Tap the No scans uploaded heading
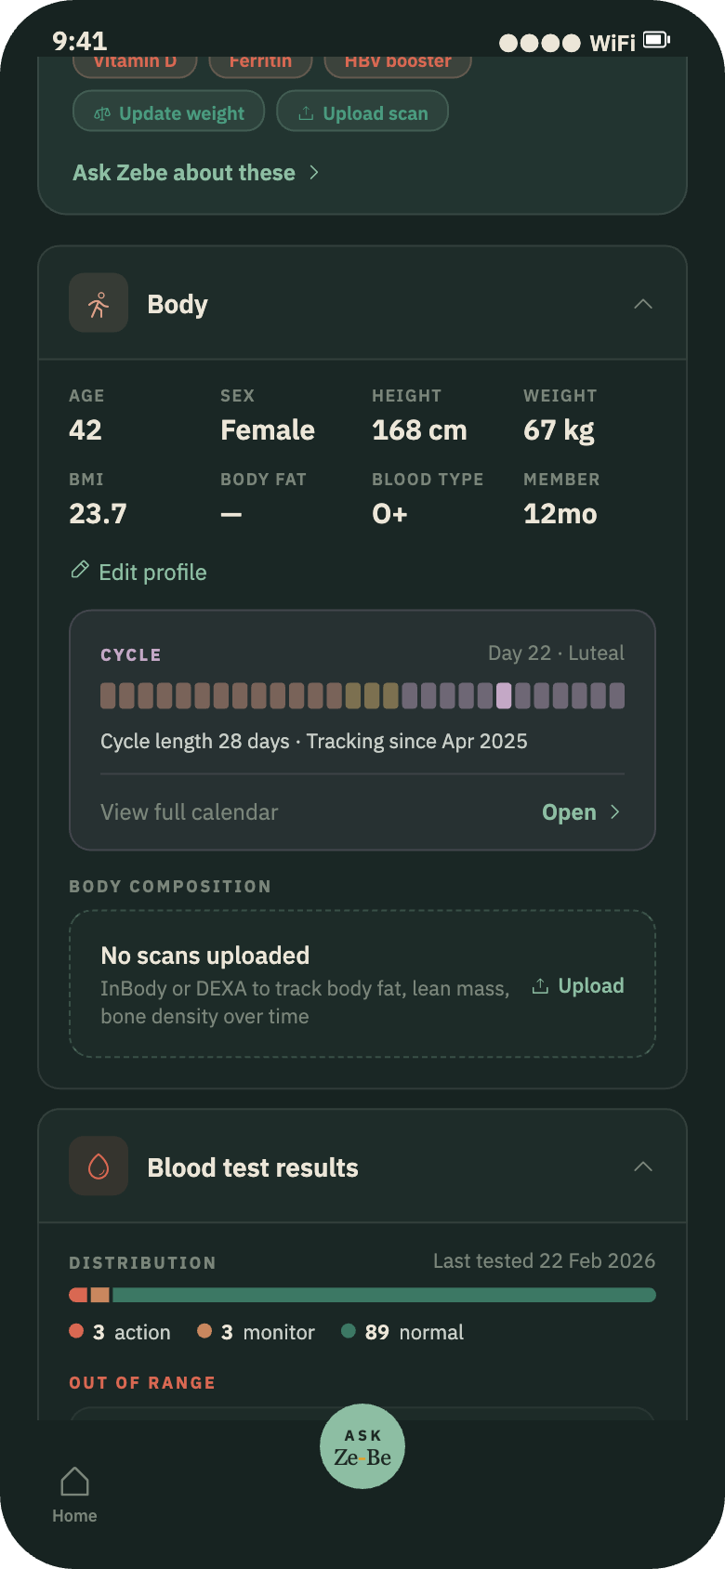This screenshot has width=725, height=1569. pyautogui.click(x=205, y=956)
